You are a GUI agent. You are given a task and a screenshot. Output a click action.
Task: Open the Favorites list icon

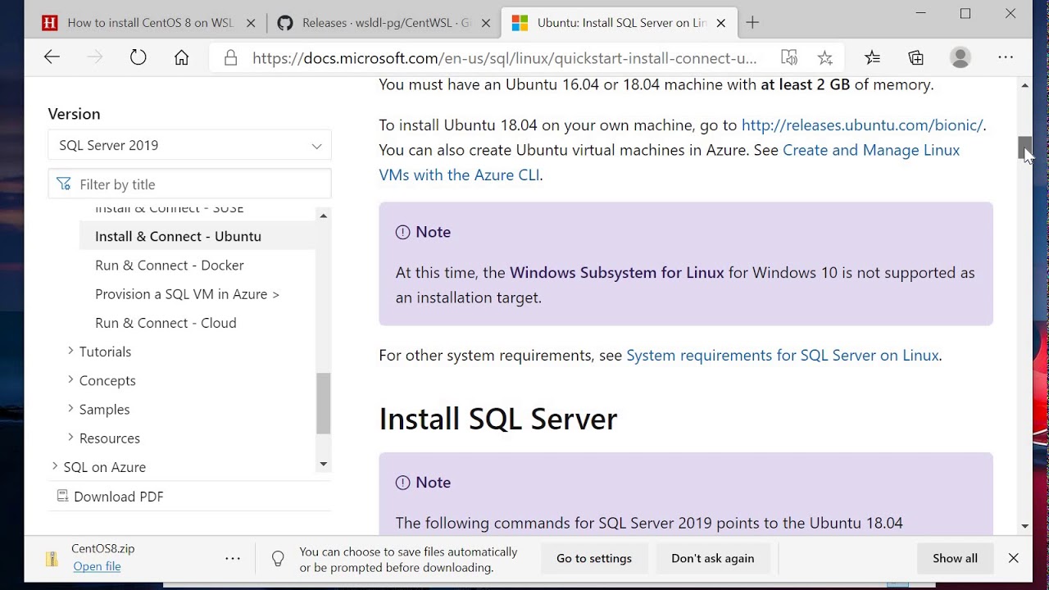872,57
